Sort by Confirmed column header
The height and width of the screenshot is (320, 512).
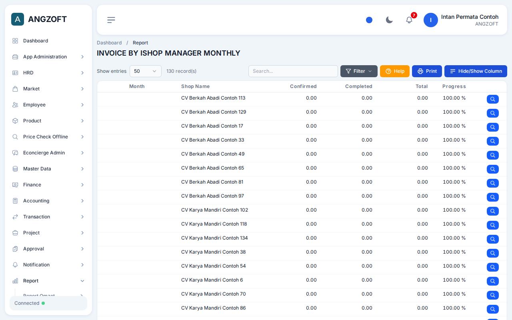(303, 86)
